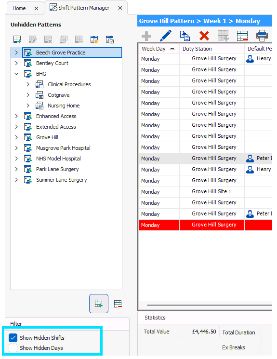
Task: Click the printer icon in shift toolbar
Action: click(262, 36)
